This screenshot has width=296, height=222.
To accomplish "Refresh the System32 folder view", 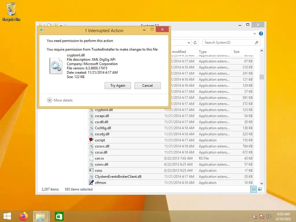I will coord(195,43).
